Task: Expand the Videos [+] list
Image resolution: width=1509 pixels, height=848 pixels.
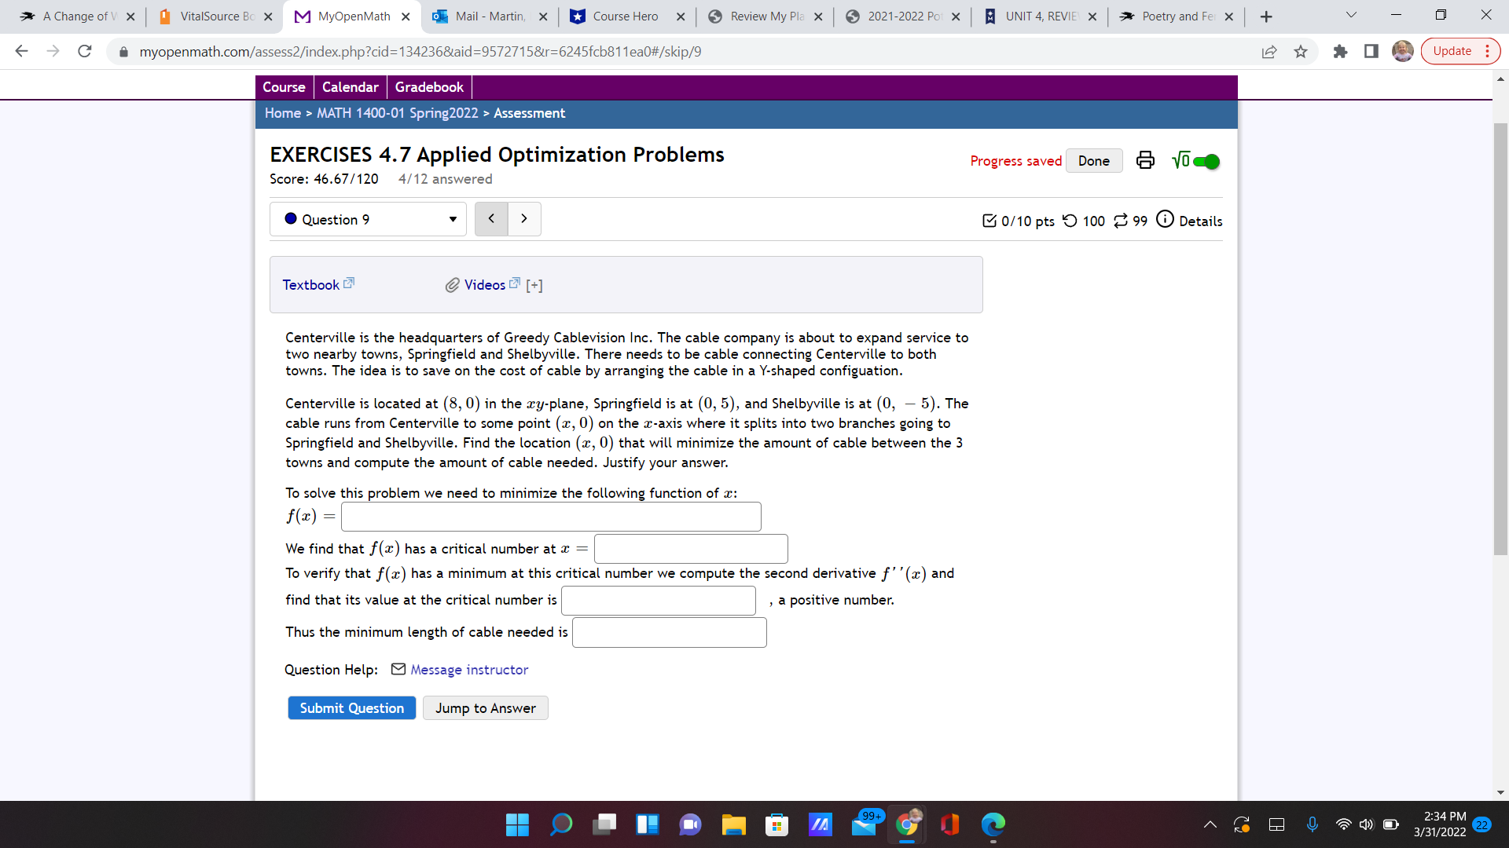Action: (x=534, y=285)
